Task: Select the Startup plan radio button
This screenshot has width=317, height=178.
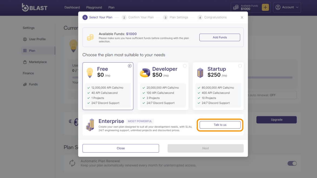Action: coord(240,66)
